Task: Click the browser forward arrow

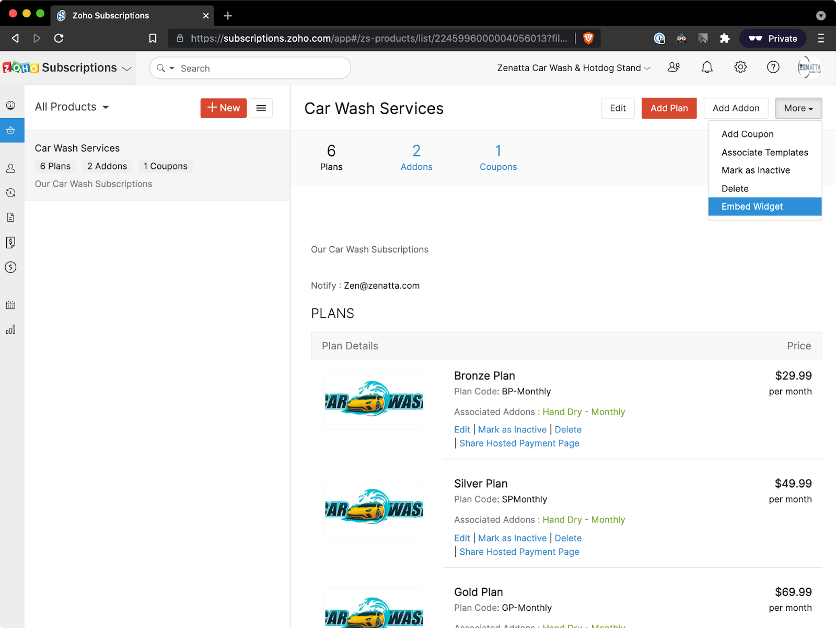Action: (x=37, y=38)
